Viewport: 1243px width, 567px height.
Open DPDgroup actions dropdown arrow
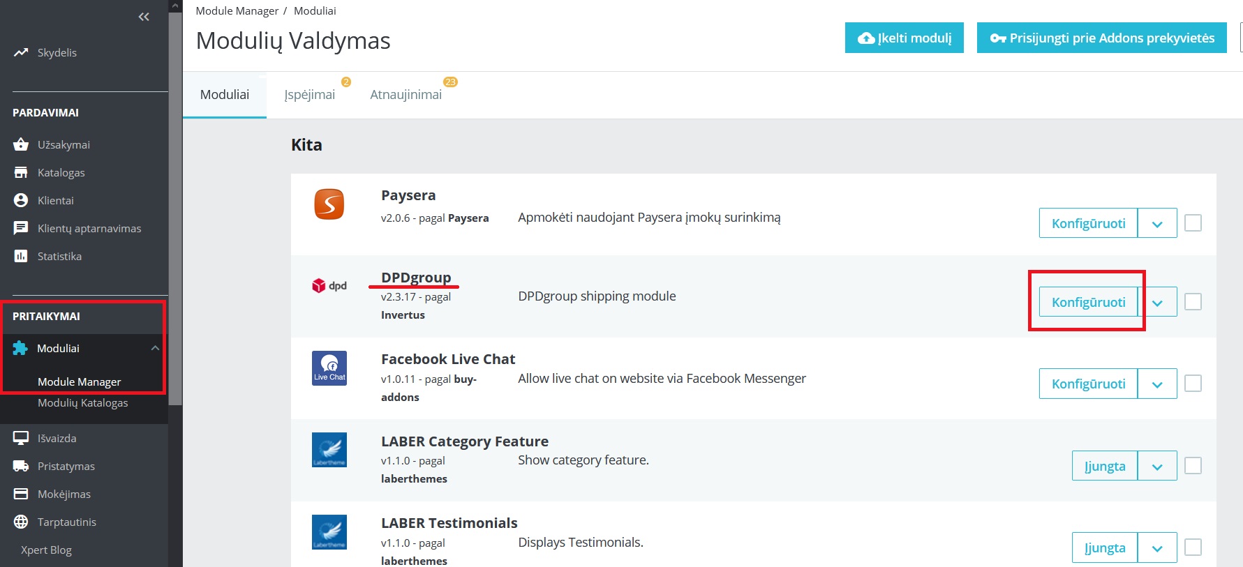(x=1159, y=302)
